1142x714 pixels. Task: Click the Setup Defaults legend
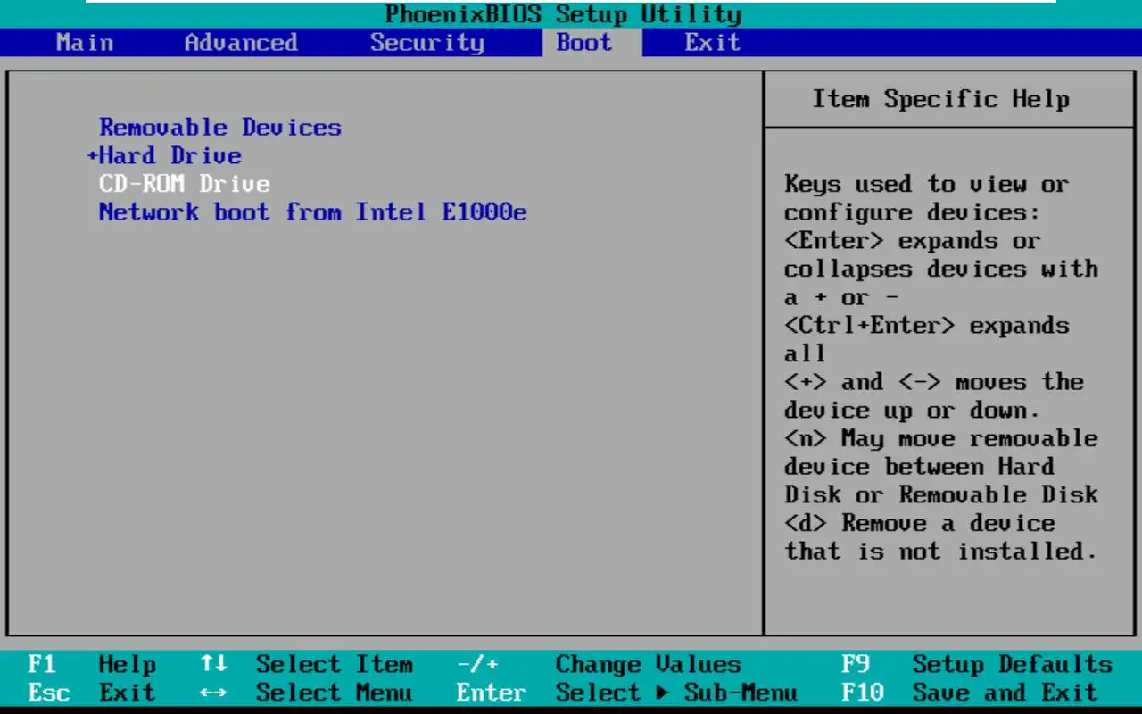click(1013, 664)
